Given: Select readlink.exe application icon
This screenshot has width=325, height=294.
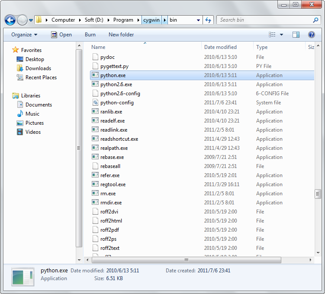Looking at the screenshot, I should click(95, 130).
